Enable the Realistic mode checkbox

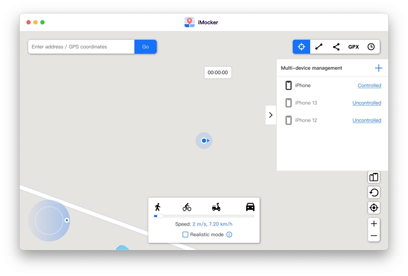point(185,235)
